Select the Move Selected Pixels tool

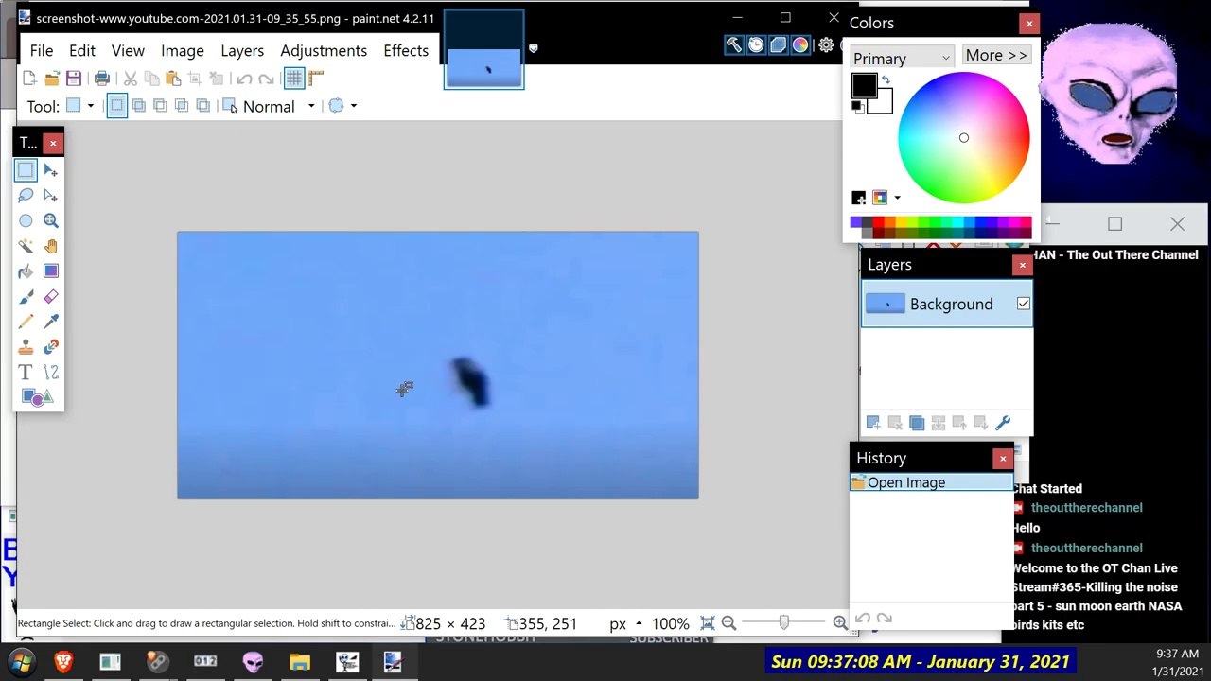[51, 170]
